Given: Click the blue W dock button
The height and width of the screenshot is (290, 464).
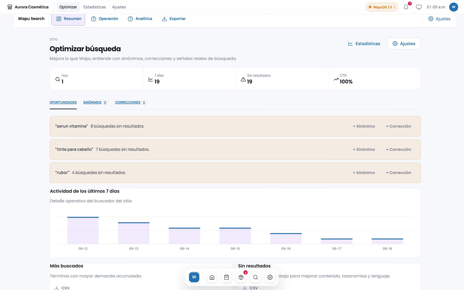Looking at the screenshot, I should point(194,277).
